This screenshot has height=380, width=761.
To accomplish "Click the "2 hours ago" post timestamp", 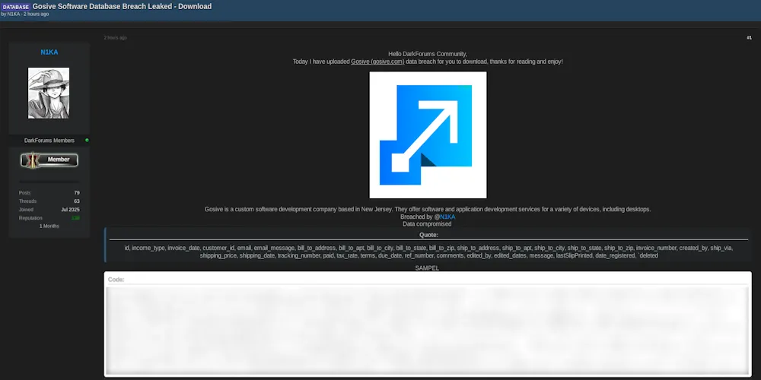I will tap(115, 38).
